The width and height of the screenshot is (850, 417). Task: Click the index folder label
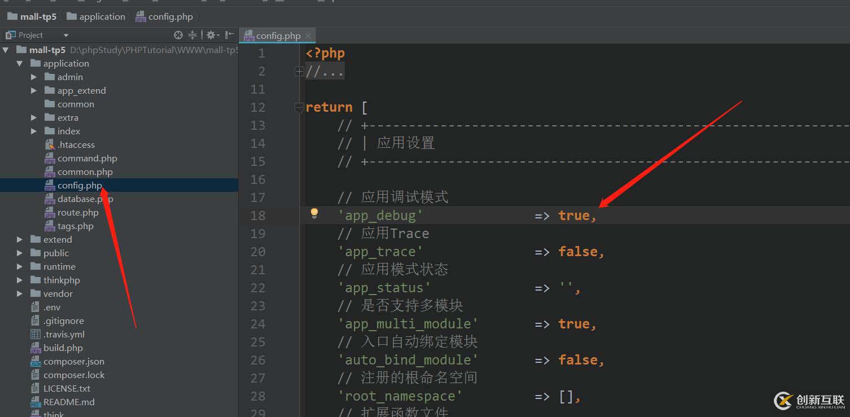[69, 131]
